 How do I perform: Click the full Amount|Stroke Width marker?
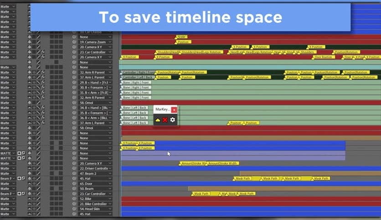[x=222, y=163]
